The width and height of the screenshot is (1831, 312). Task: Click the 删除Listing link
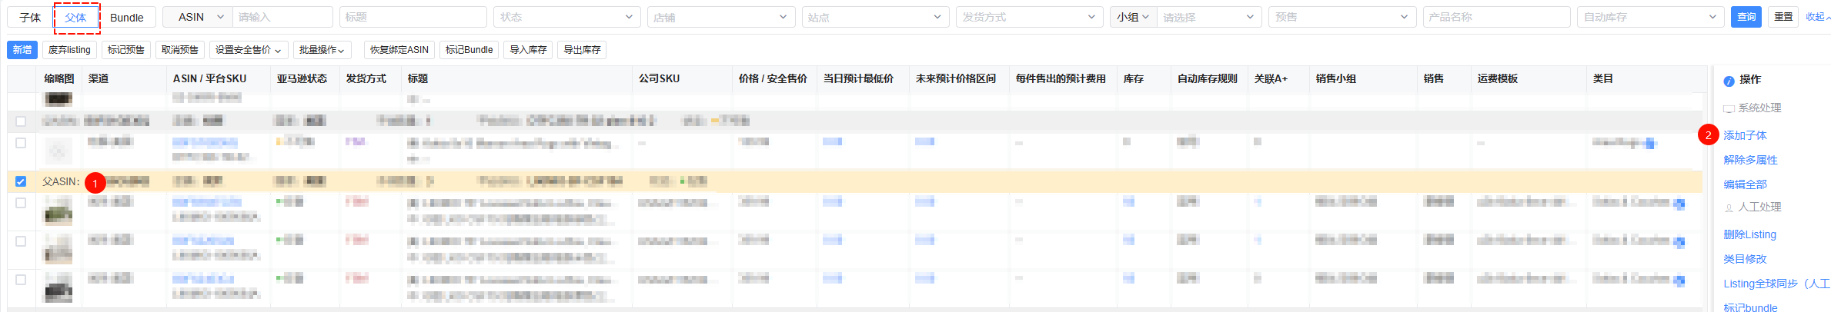click(1749, 234)
